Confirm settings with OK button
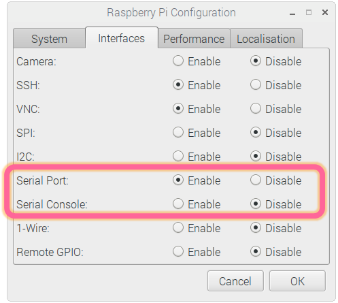The width and height of the screenshot is (338, 303). point(297,281)
